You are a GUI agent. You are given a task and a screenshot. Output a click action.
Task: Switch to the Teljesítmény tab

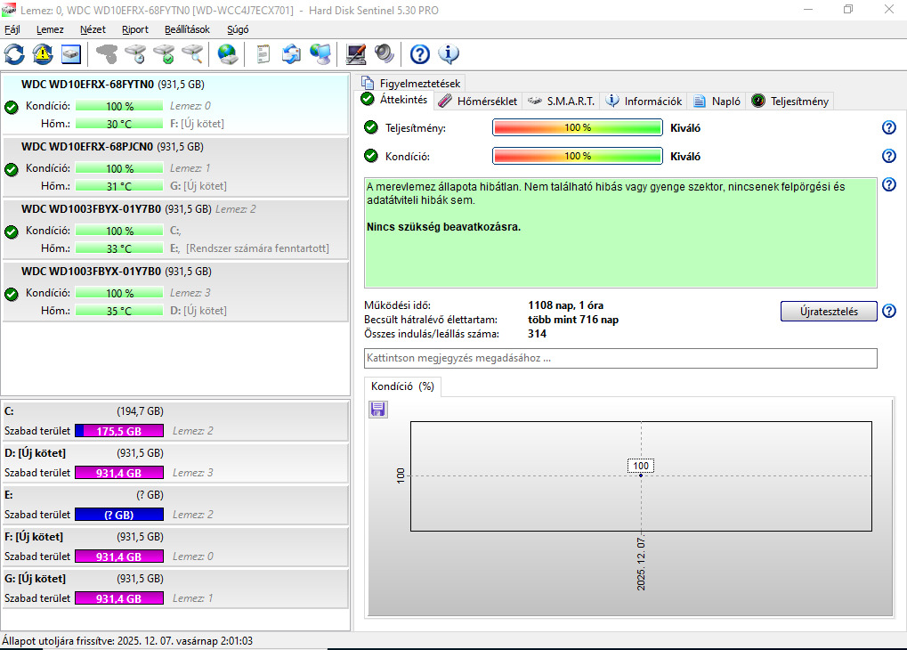coord(790,102)
